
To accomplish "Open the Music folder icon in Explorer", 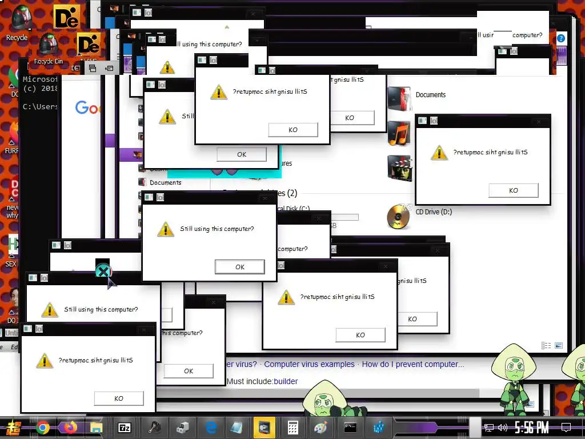I will (399, 133).
